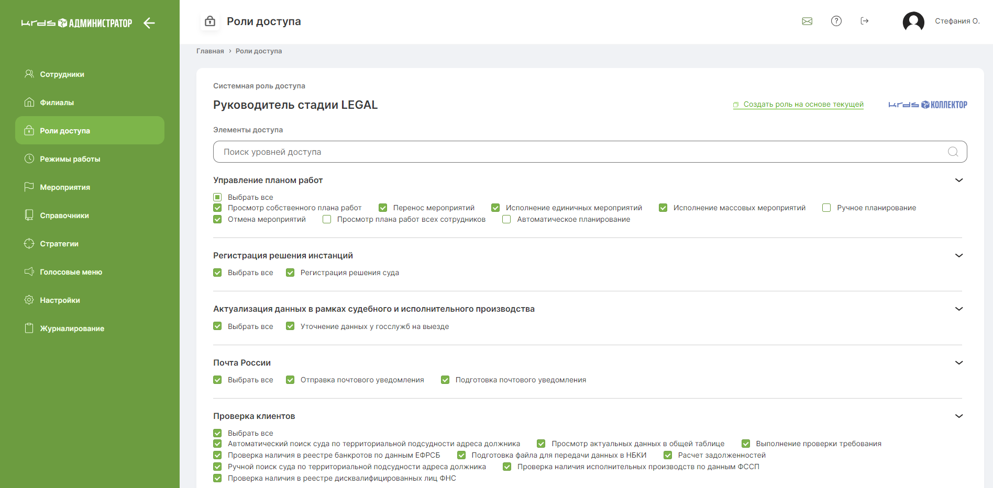Open the help question mark icon
Viewport: 993px width, 488px height.
pyautogui.click(x=836, y=21)
